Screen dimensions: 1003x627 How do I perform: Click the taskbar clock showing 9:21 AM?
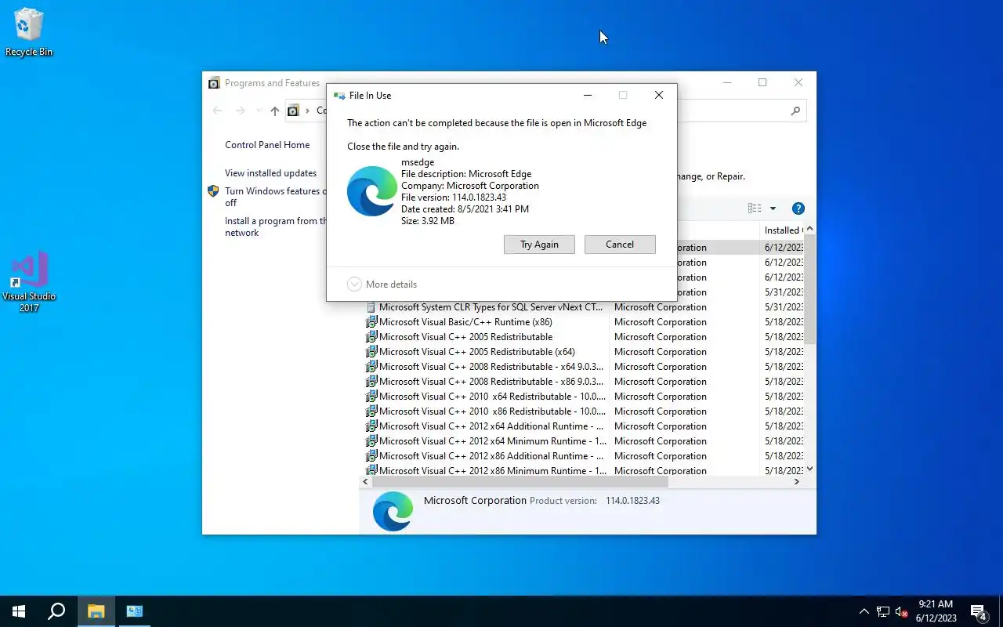point(936,611)
